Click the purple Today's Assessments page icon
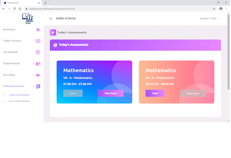This screenshot has width=231, height=158. [x=53, y=33]
